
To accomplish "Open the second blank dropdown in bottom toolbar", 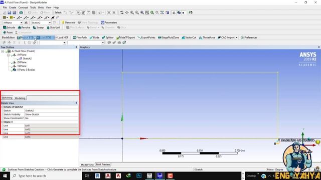I will 103,42.
